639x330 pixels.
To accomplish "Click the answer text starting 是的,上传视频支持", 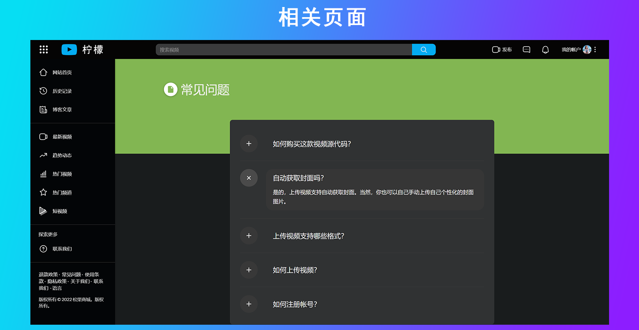I will (373, 197).
